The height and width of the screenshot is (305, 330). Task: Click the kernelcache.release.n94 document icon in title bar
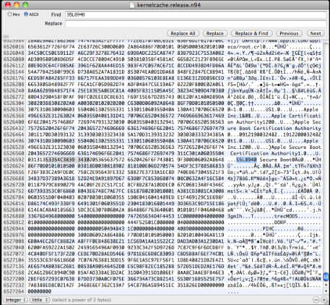click(x=132, y=5)
